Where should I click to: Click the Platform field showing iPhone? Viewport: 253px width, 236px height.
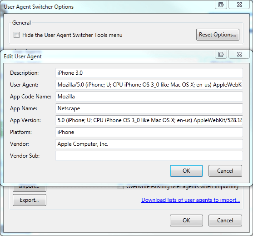(149, 132)
